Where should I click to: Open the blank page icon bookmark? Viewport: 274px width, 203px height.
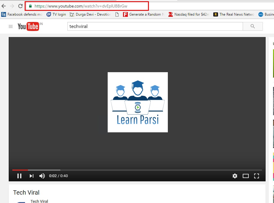[117, 14]
